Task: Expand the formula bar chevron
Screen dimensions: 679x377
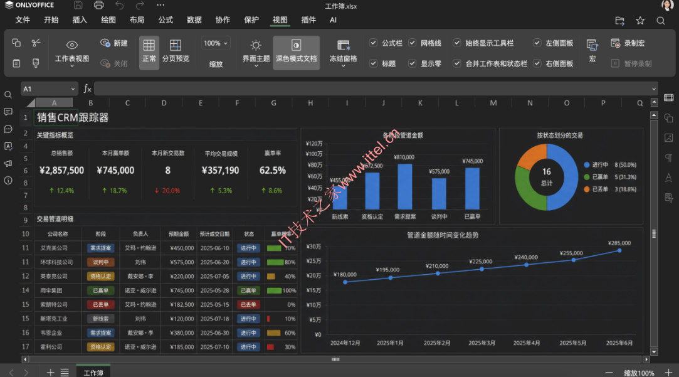Action: click(653, 89)
